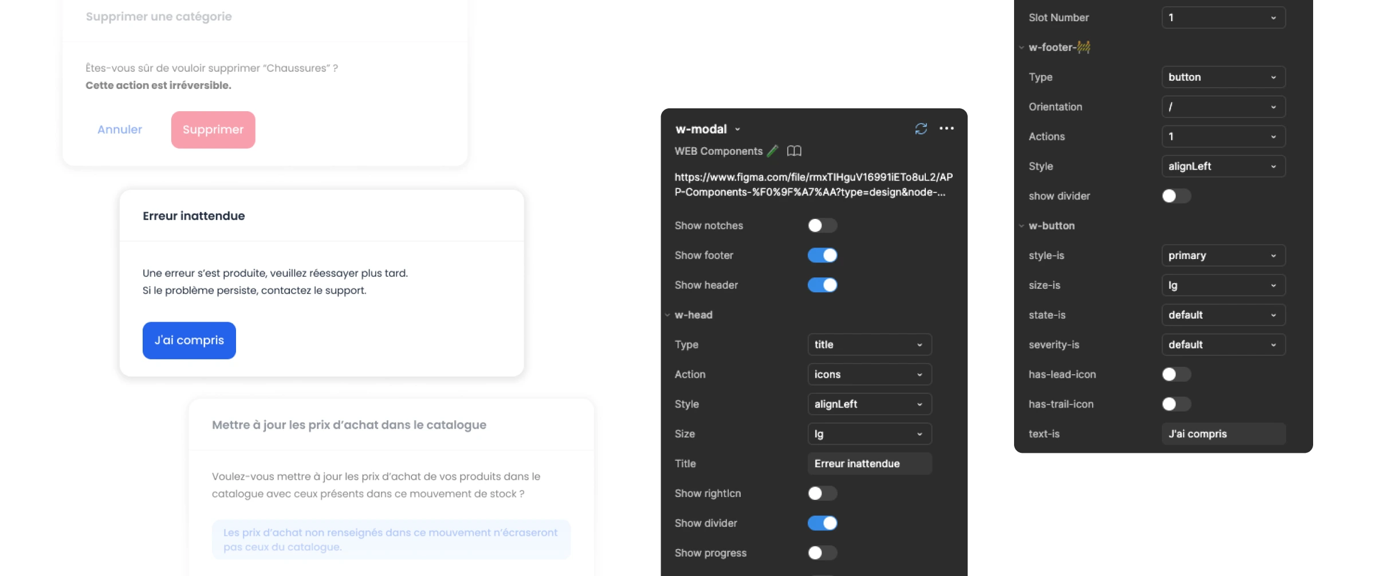Disable the Show footer toggle
The image size is (1375, 576).
(822, 256)
